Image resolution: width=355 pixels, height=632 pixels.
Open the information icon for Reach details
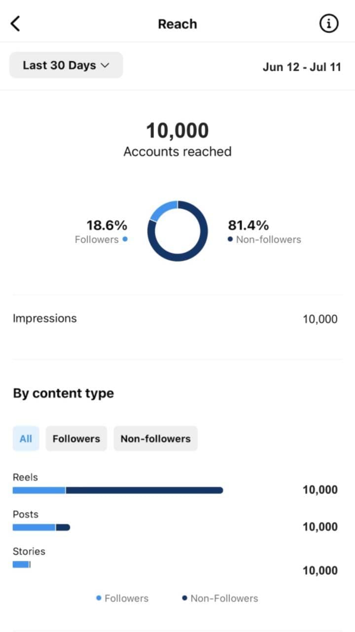point(328,23)
